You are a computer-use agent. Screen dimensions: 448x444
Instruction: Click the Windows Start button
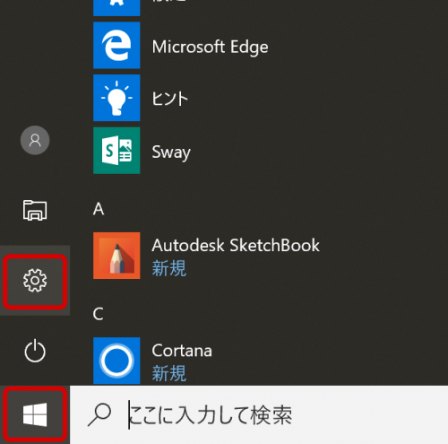point(35,414)
